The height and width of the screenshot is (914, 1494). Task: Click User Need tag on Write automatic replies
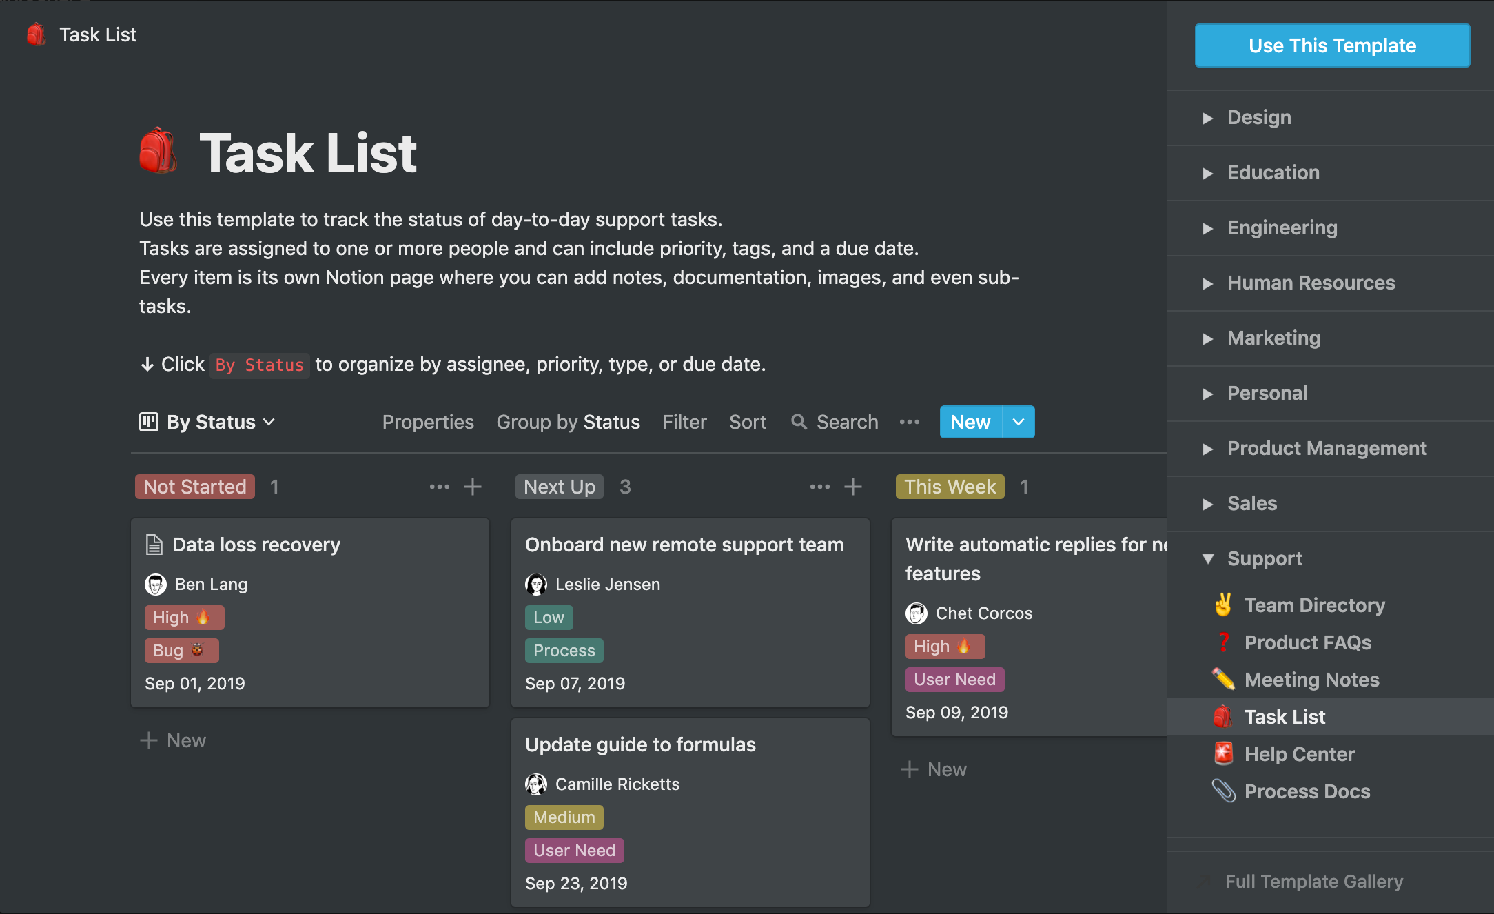pos(954,680)
